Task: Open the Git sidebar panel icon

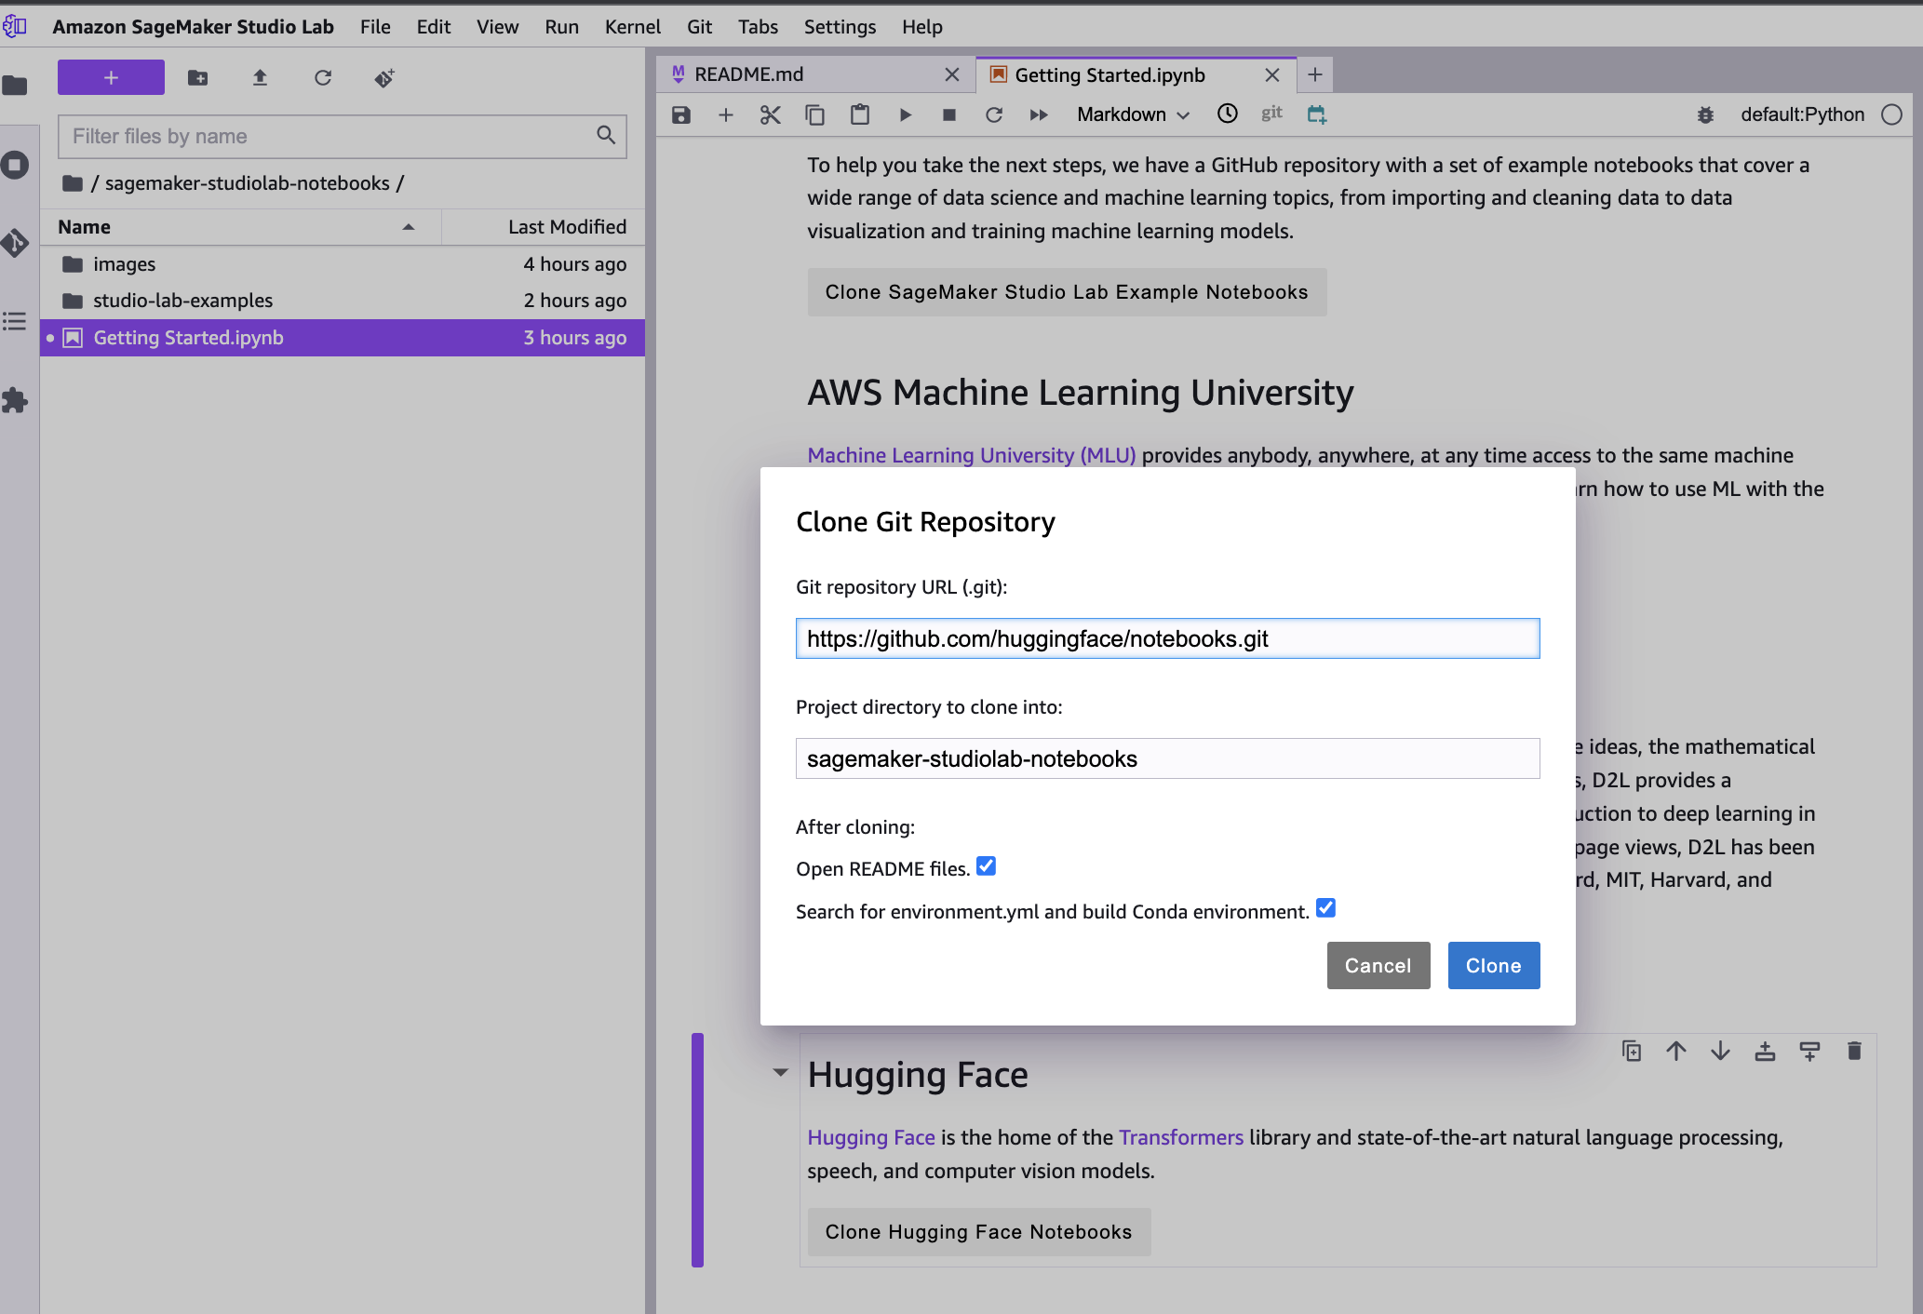Action: [15, 244]
